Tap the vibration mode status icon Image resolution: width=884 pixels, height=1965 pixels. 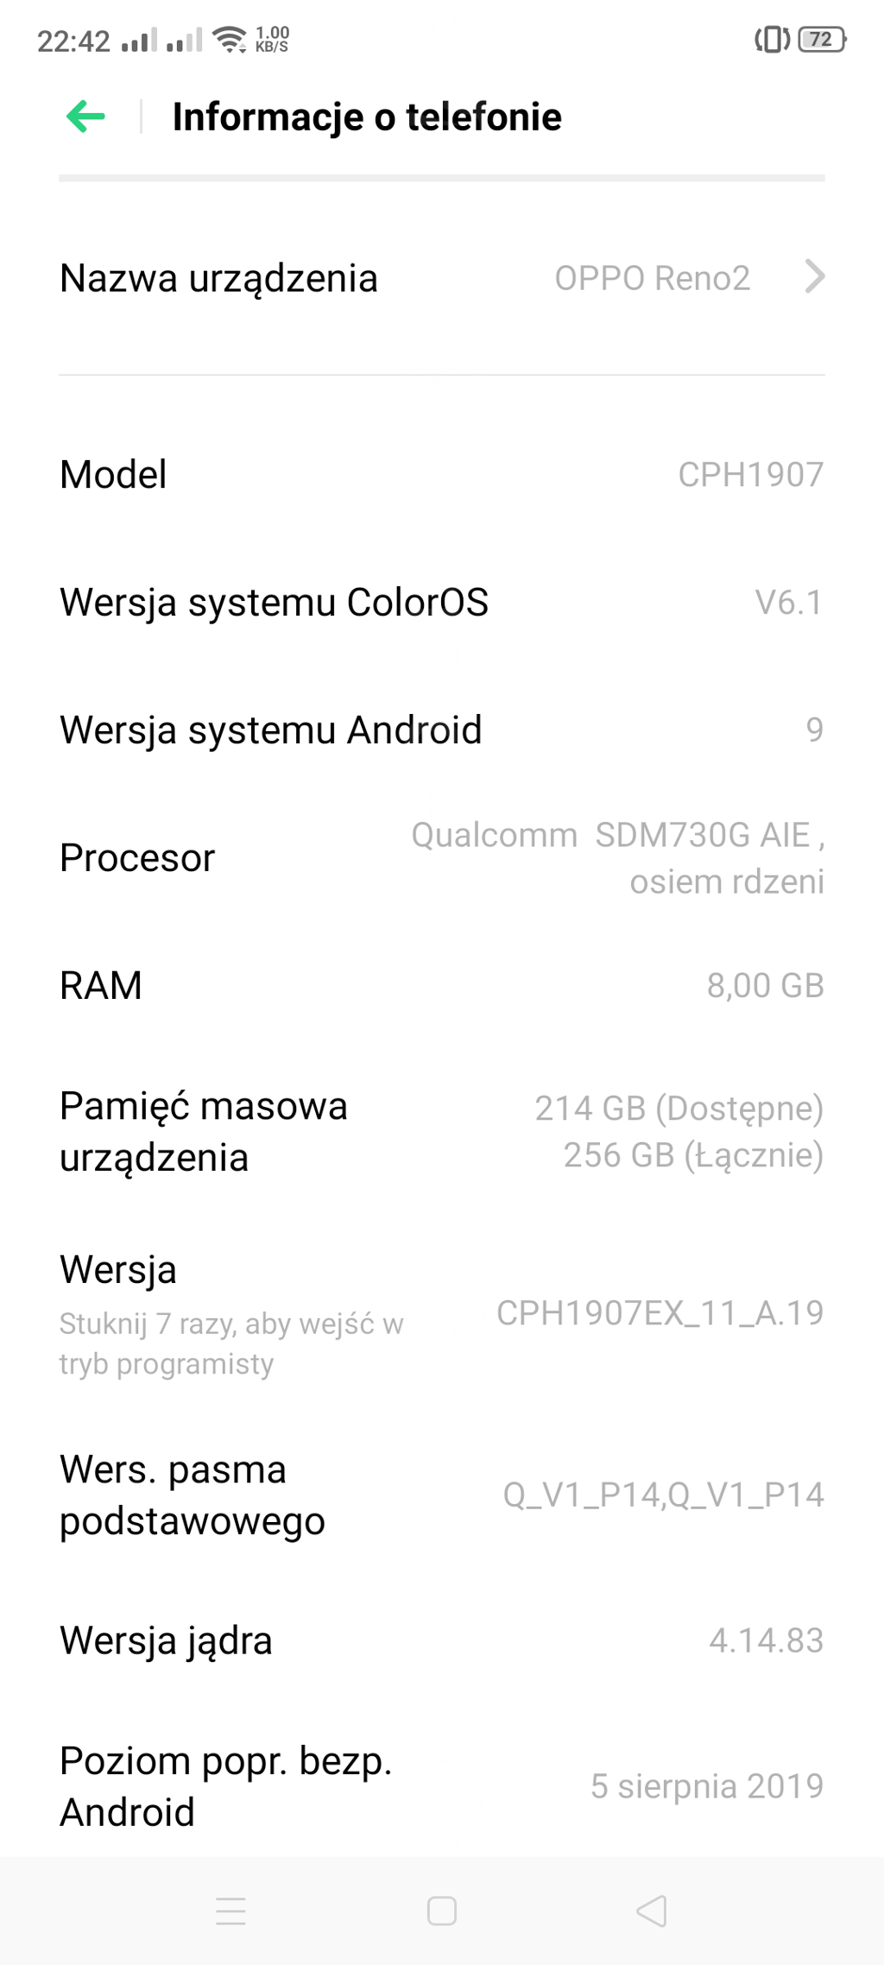coord(772,40)
